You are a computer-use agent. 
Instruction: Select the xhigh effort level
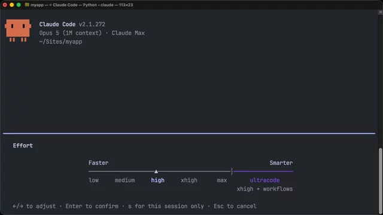[x=189, y=180]
